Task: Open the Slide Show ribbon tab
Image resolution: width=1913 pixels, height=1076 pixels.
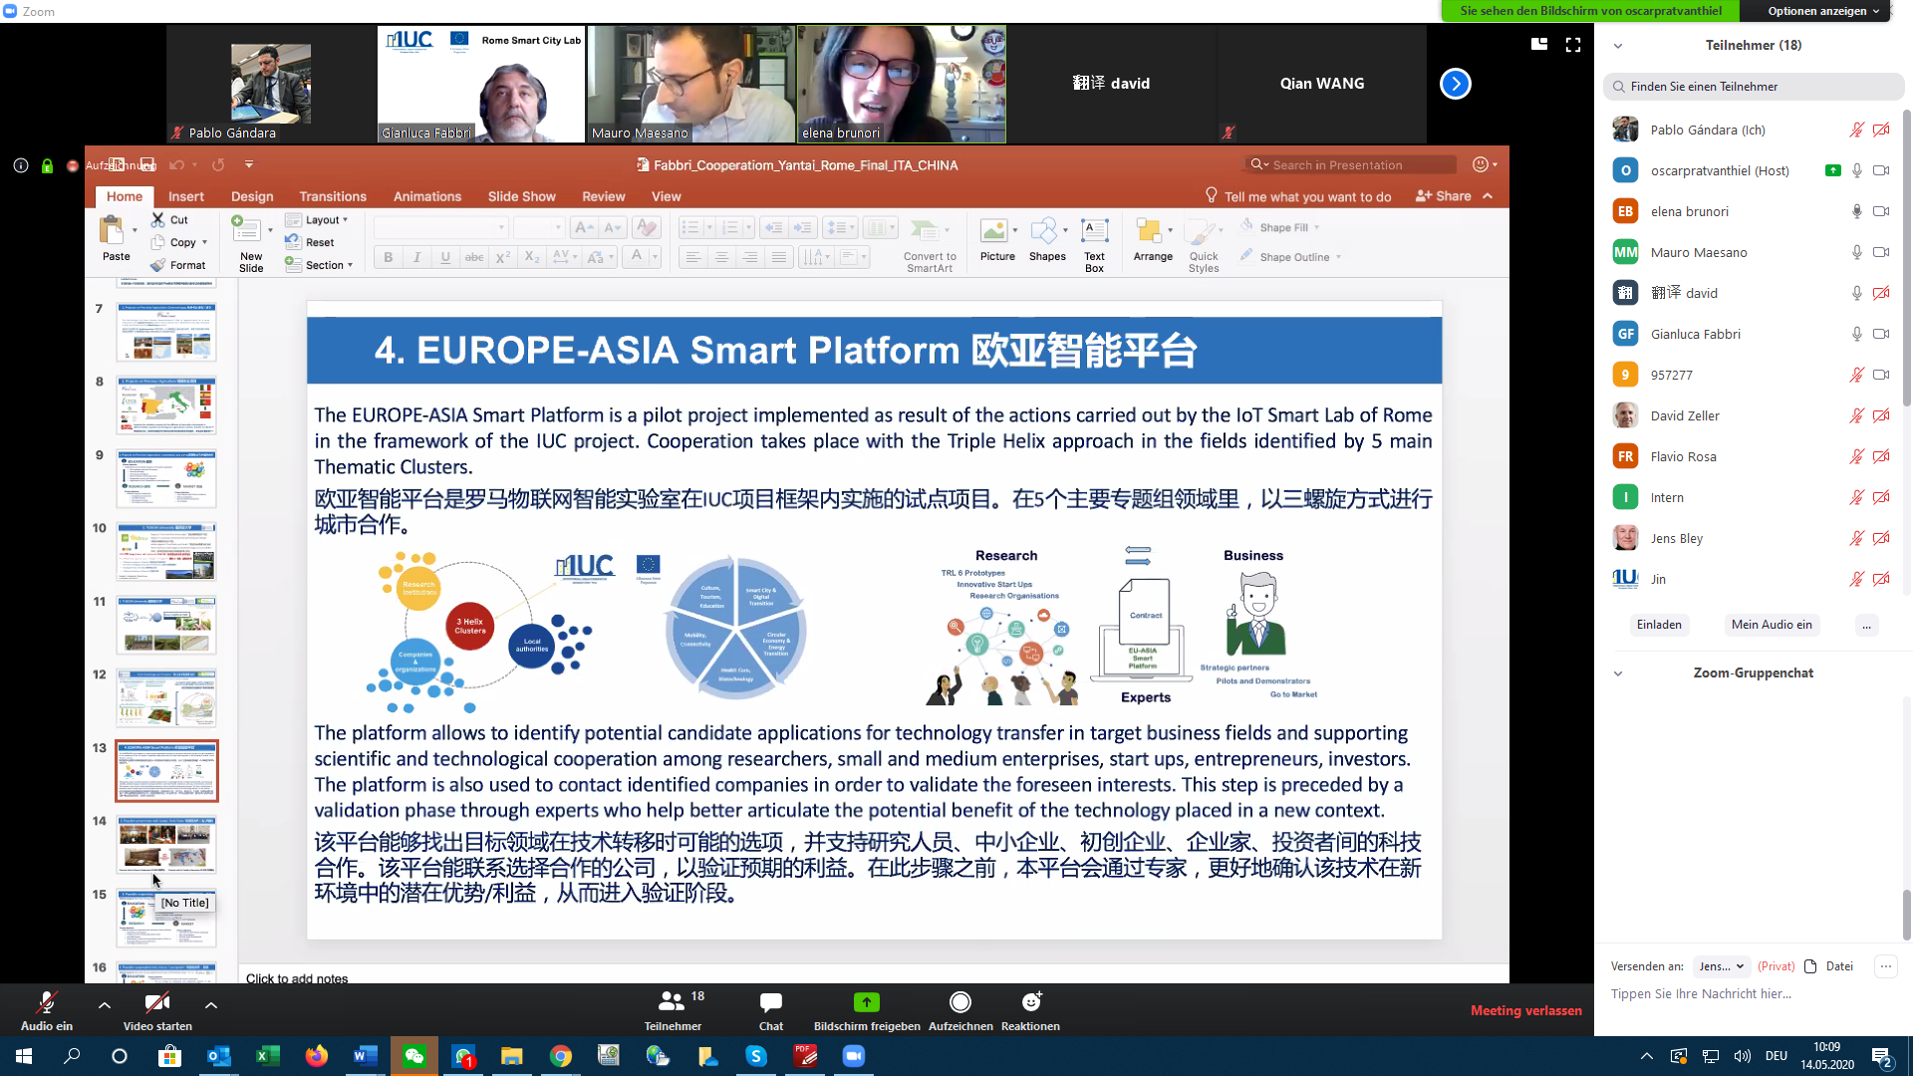Action: pyautogui.click(x=521, y=196)
